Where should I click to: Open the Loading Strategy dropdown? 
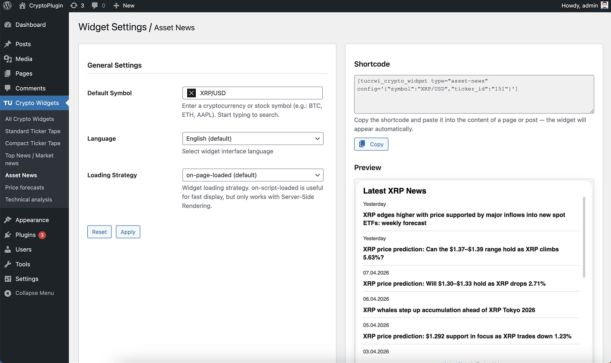coord(253,175)
